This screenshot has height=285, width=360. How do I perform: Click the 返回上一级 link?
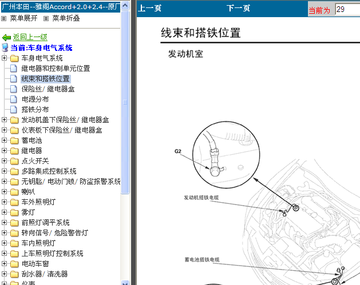tap(30, 37)
